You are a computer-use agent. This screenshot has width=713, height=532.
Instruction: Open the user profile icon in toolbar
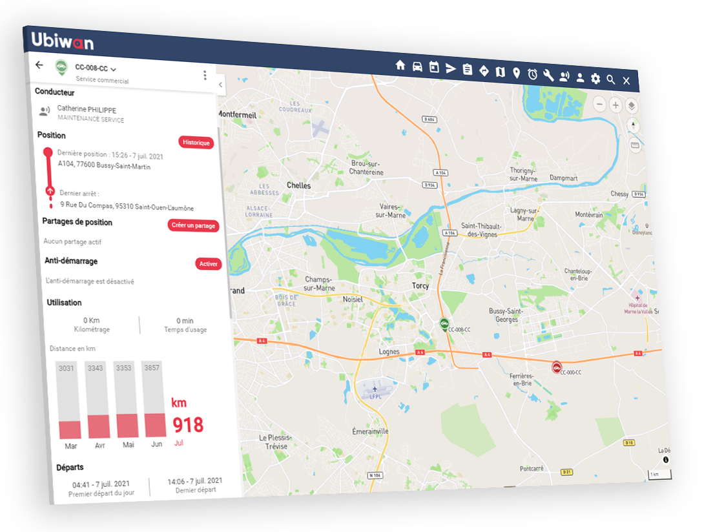coord(580,77)
